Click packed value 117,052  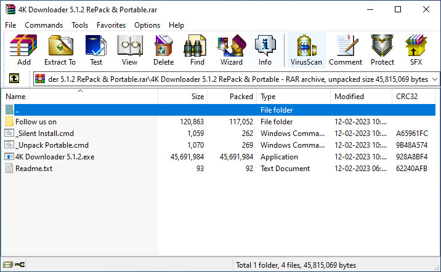pos(241,122)
